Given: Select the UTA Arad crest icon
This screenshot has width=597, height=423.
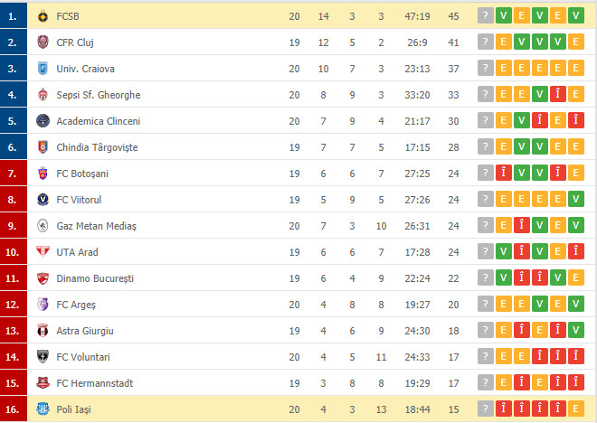Looking at the screenshot, I should click(x=43, y=251).
